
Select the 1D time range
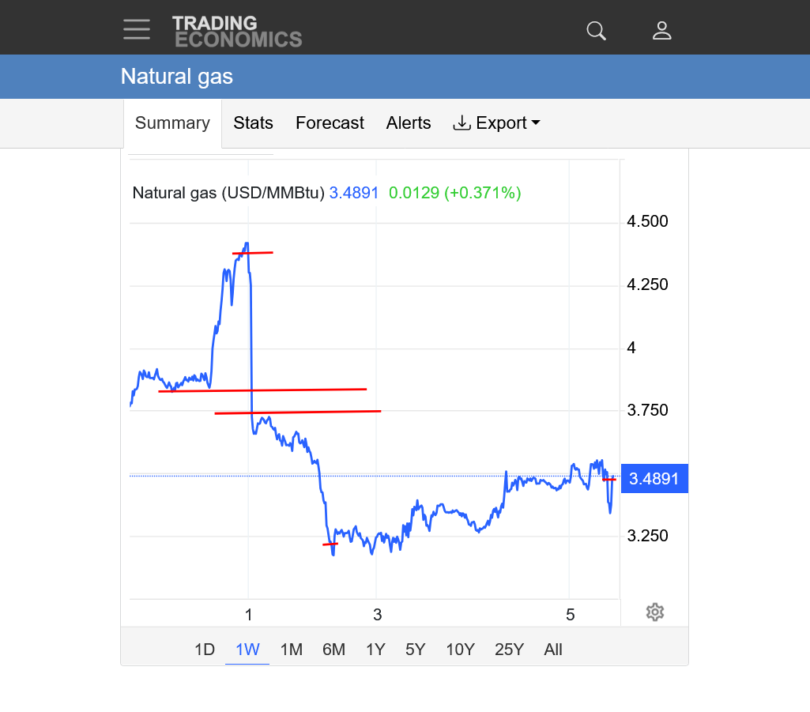click(205, 650)
